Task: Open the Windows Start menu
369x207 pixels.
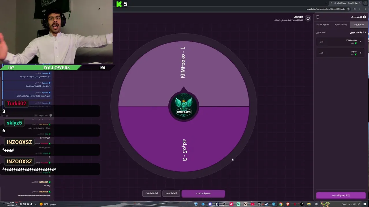Action: point(365,204)
